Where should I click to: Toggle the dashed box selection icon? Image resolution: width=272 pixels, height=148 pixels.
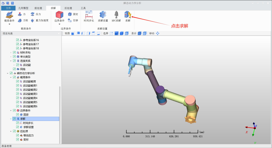click(116, 33)
